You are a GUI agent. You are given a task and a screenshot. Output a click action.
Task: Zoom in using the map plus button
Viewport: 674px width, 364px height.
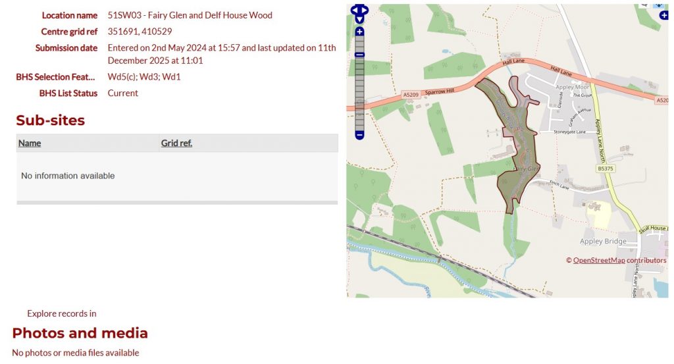(x=359, y=32)
